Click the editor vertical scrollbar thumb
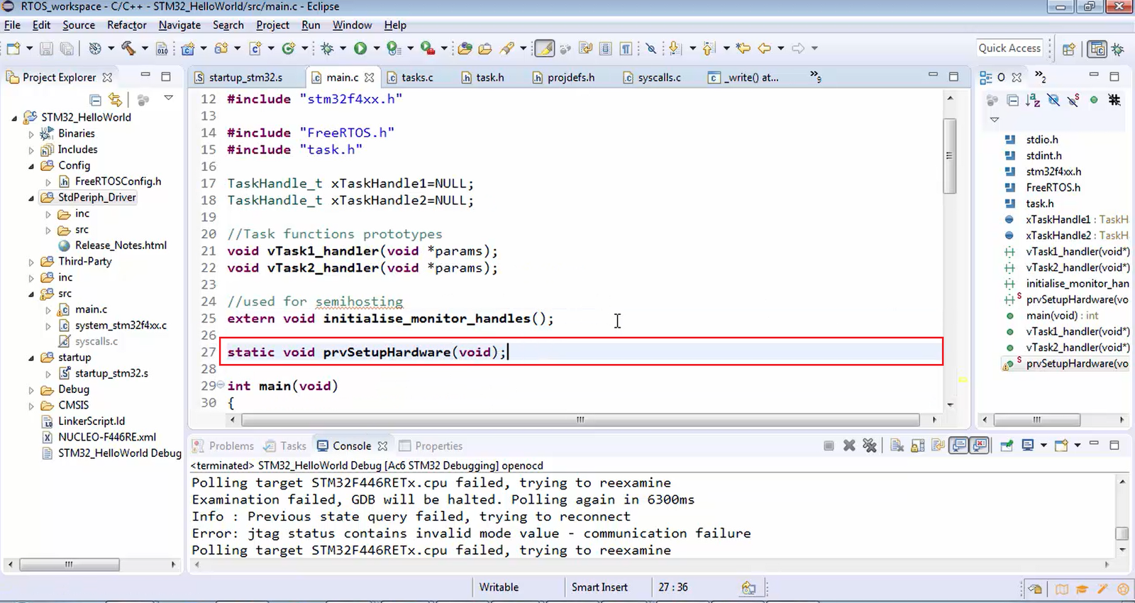1135x603 pixels. click(950, 156)
